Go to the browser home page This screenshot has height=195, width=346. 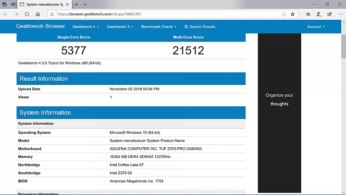38,14
